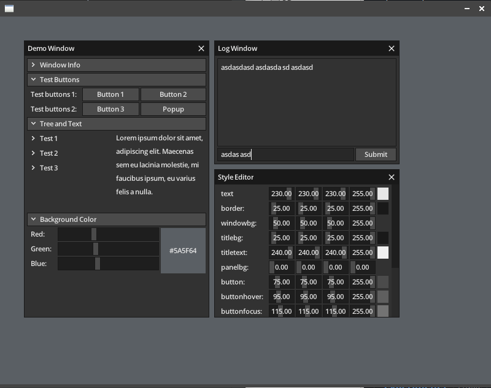
Task: Collapse the Tree and Text section
Action: pos(117,124)
